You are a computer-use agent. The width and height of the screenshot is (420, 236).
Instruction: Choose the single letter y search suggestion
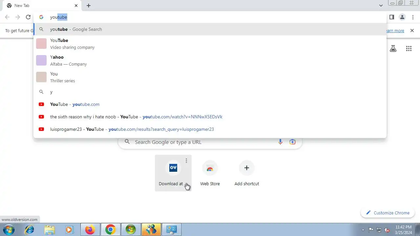click(x=210, y=92)
